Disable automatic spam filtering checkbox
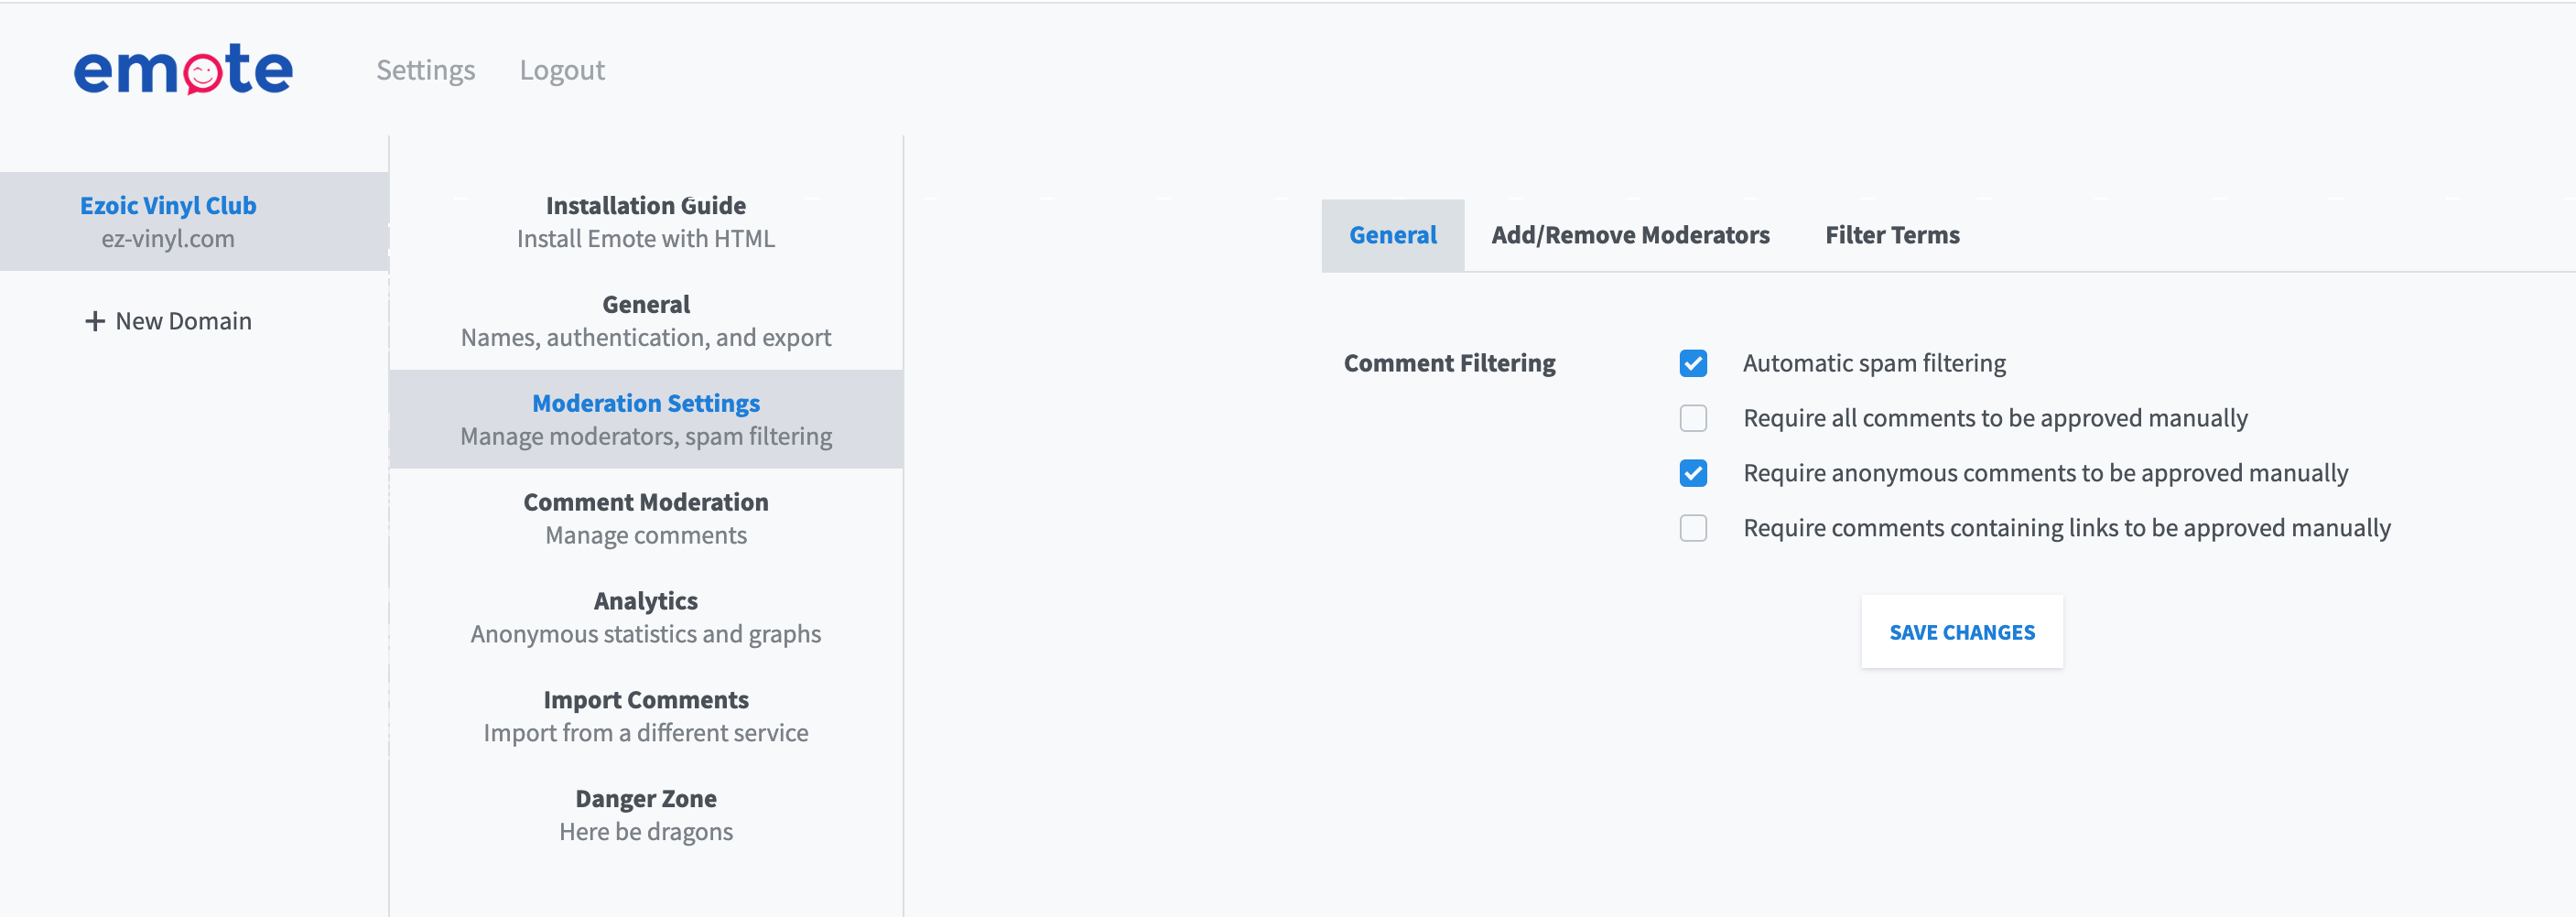2576x917 pixels. [x=1692, y=363]
